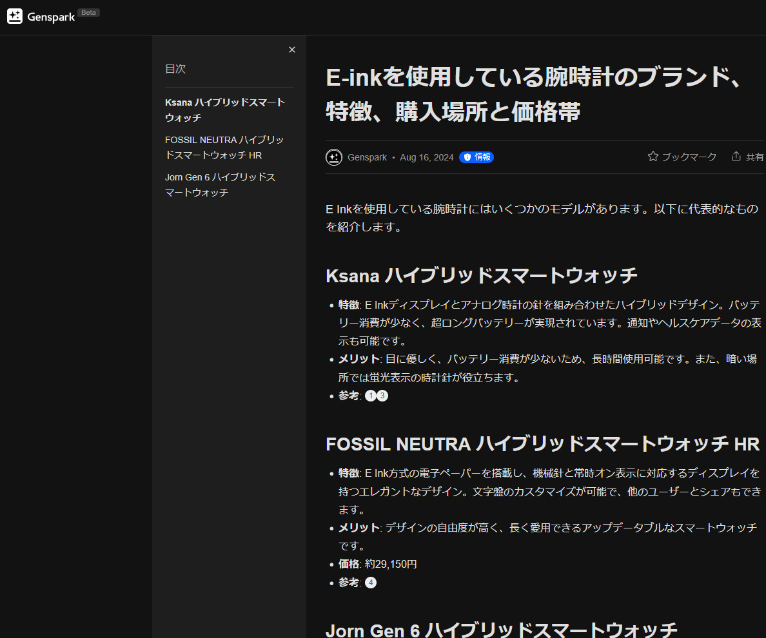Open citation 3 under the Ksana section
This screenshot has height=638, width=766.
382,396
